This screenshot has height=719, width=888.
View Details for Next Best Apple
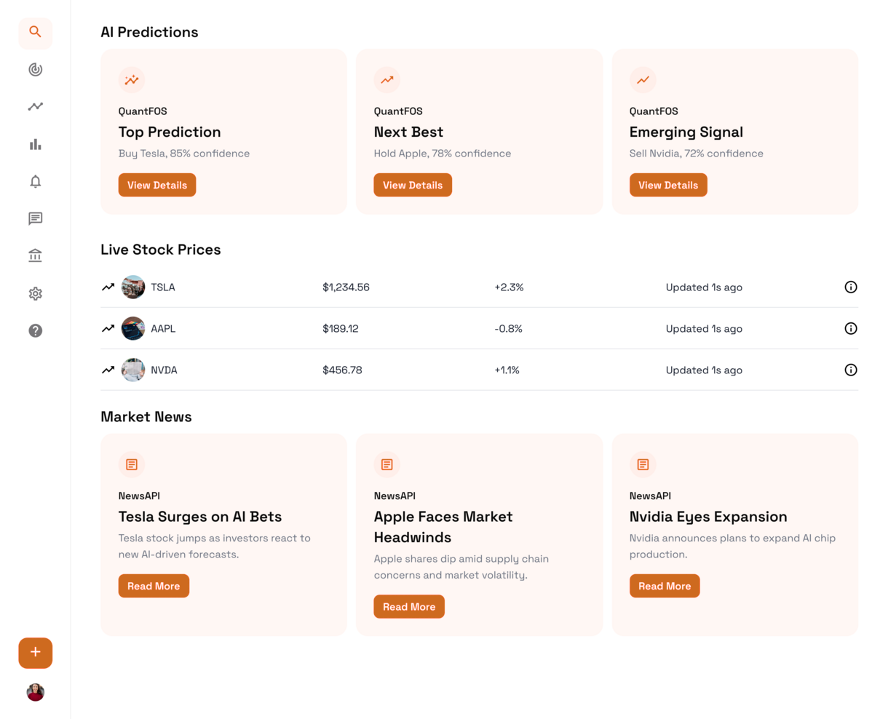pyautogui.click(x=412, y=185)
